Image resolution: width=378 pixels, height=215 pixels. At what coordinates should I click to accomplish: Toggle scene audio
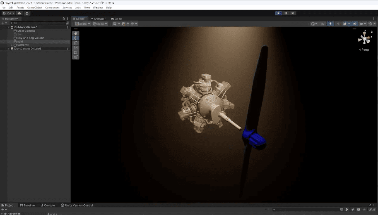point(338,24)
